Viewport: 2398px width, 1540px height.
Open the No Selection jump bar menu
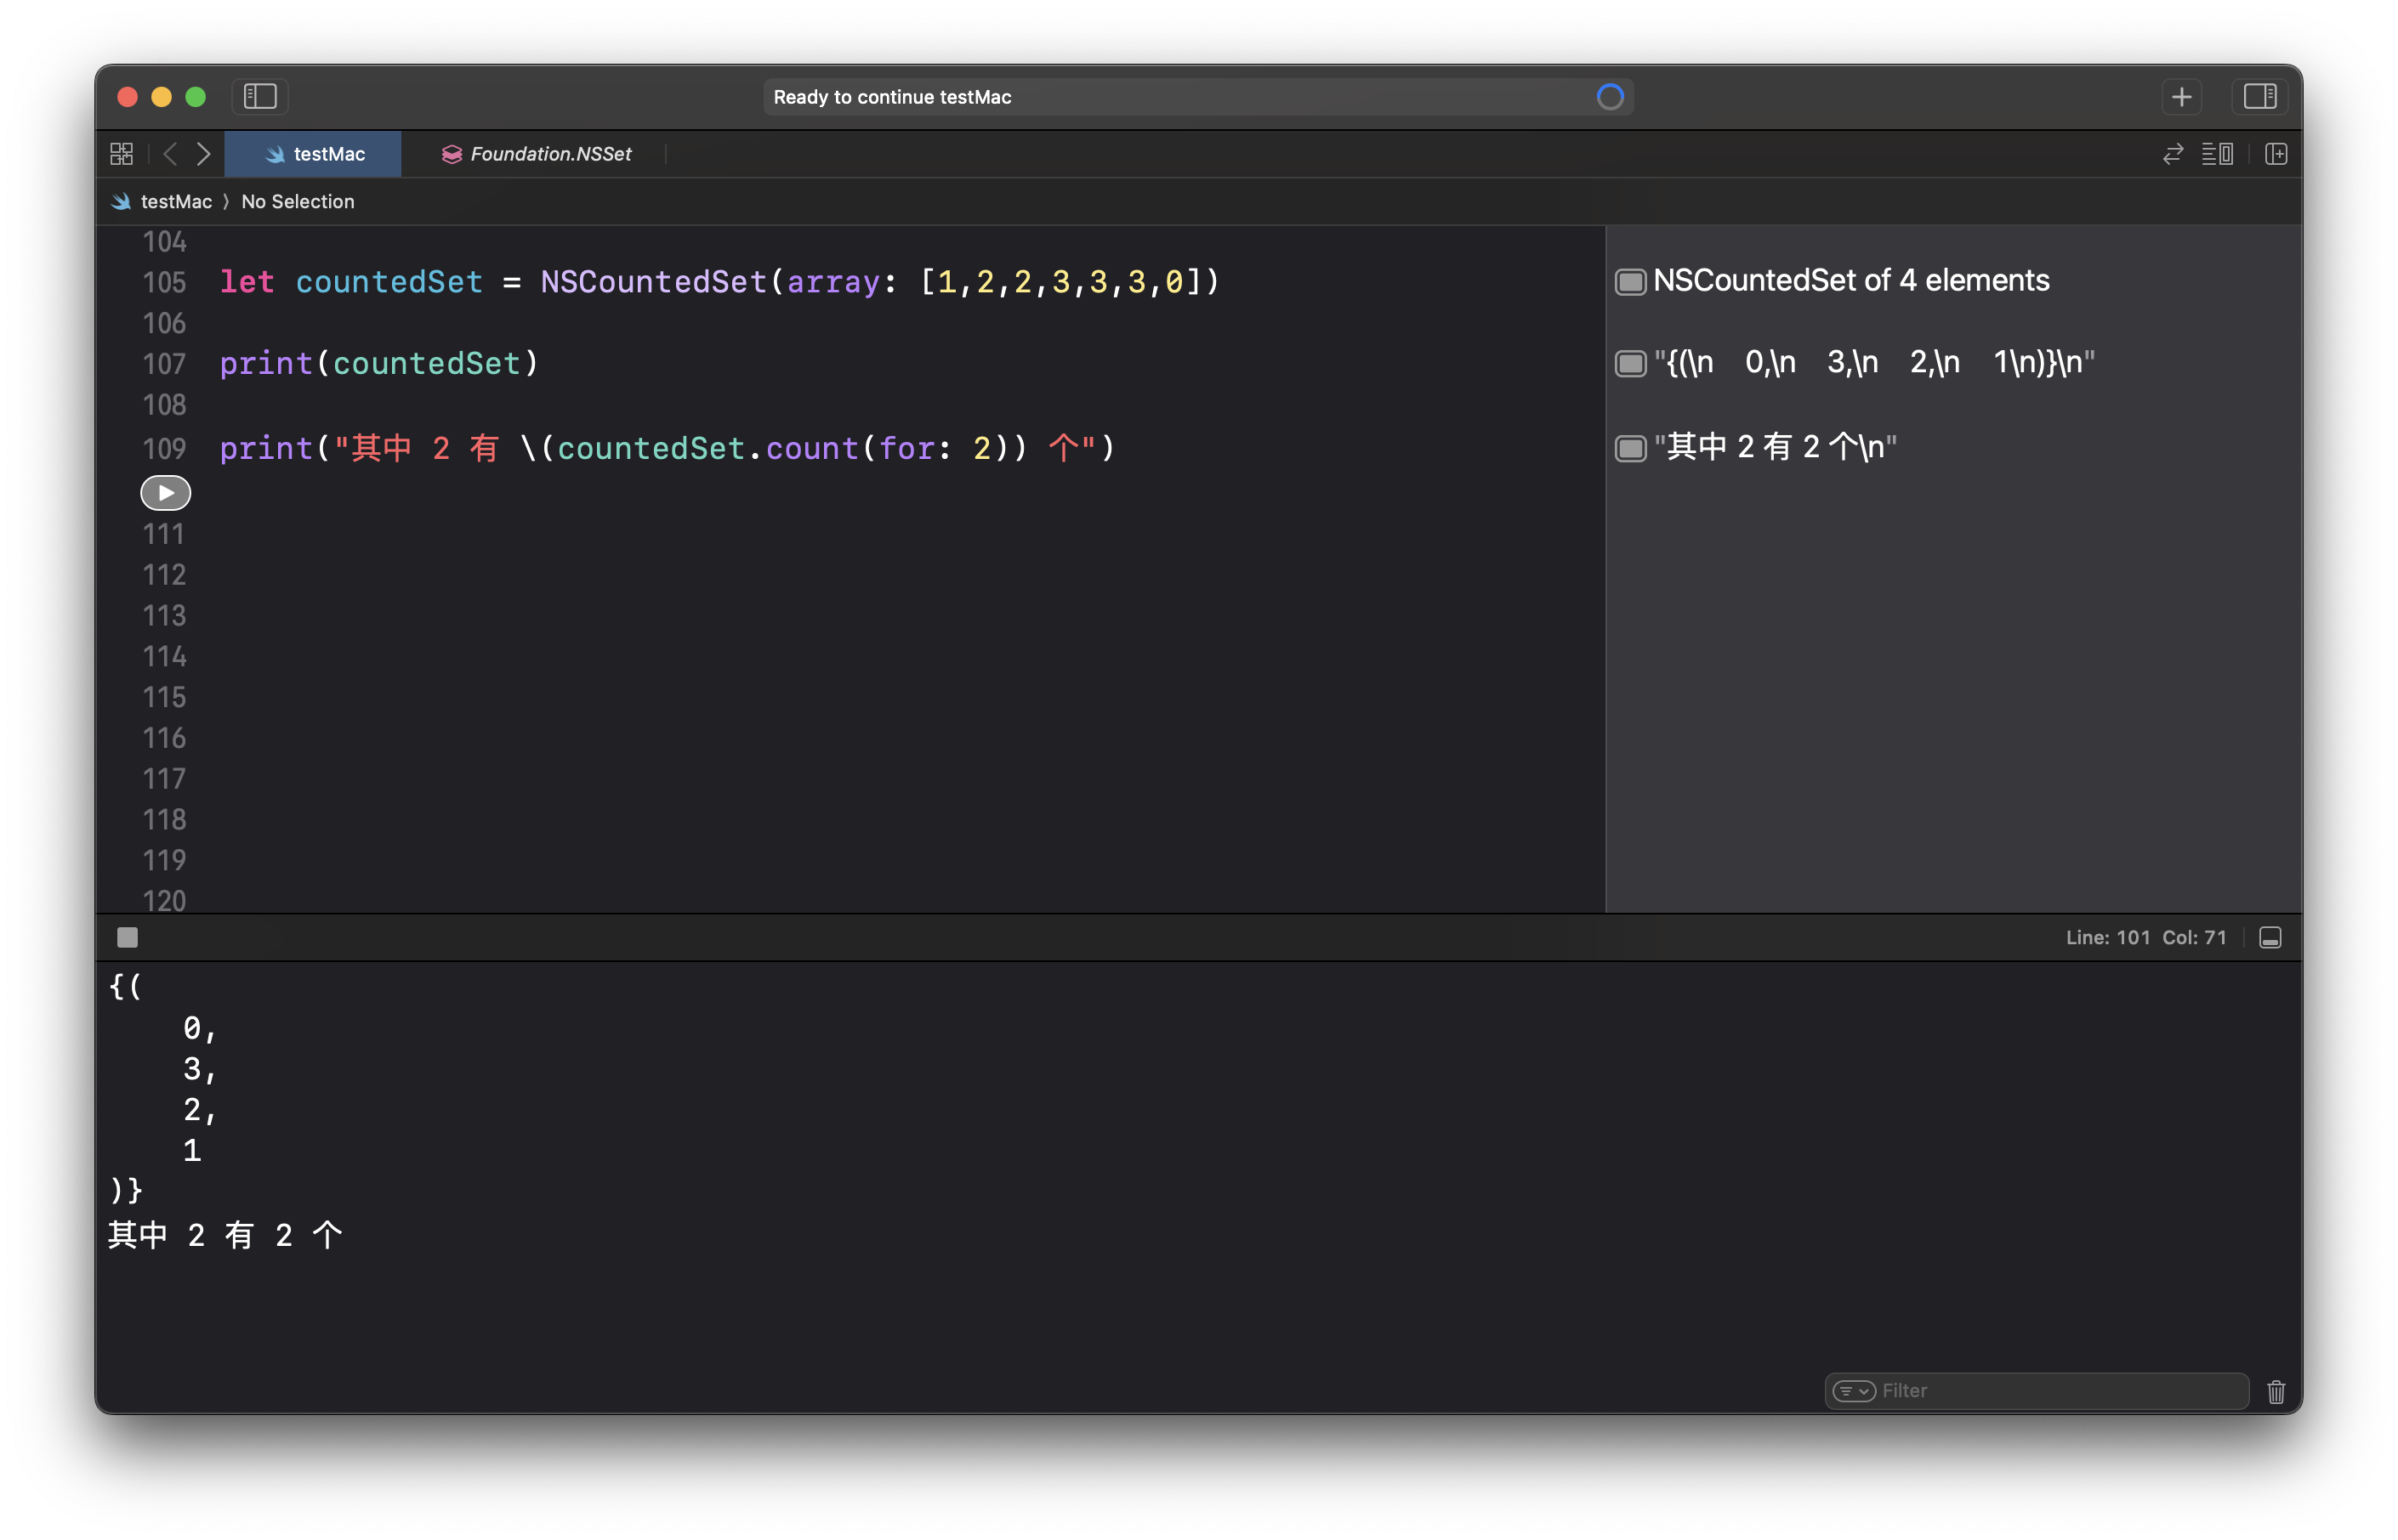pos(297,201)
